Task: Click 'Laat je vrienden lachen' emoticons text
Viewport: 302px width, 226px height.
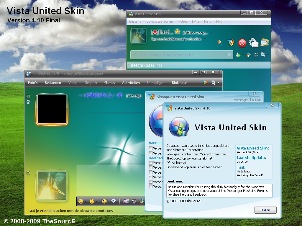Action: pyautogui.click(x=70, y=211)
